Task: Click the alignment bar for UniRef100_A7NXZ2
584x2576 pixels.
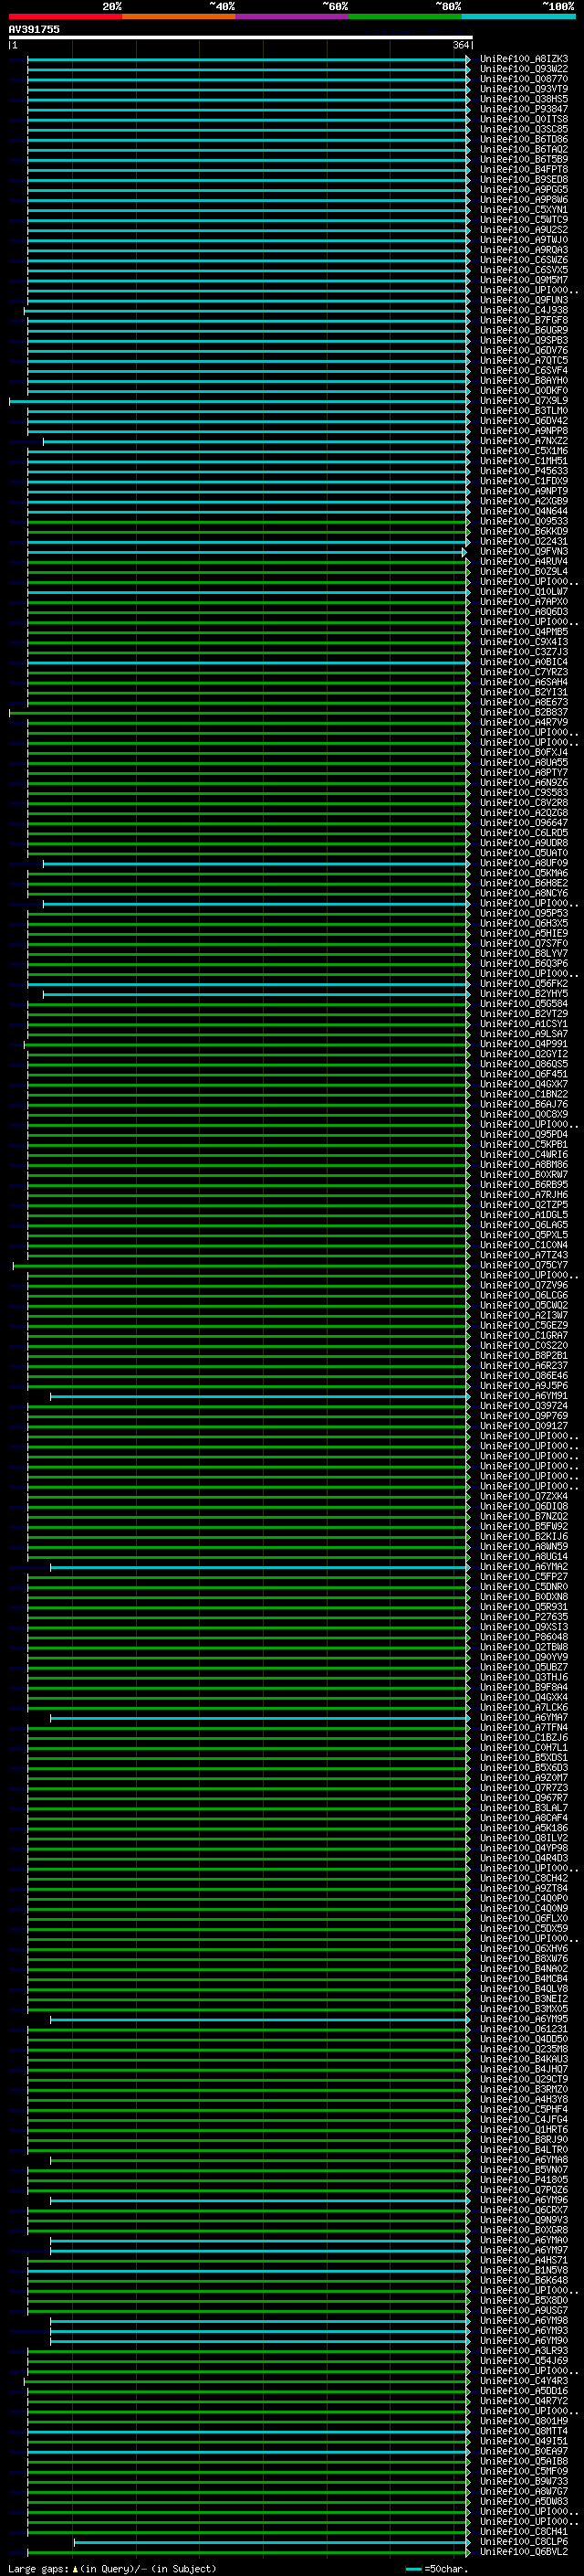Action: coord(255,441)
